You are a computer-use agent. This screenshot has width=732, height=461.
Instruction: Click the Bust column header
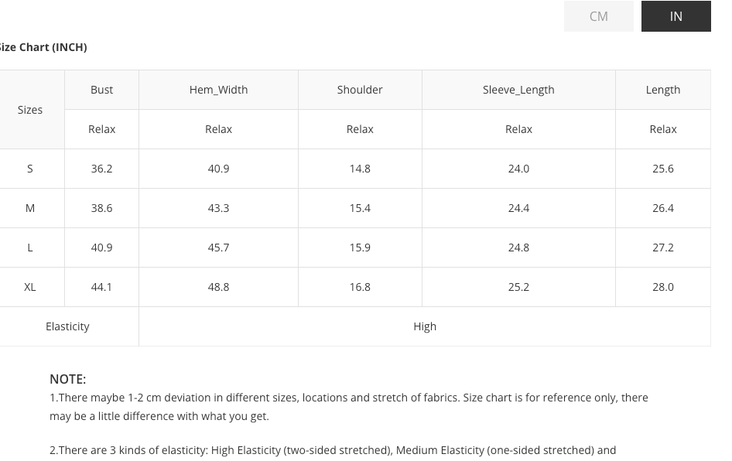click(x=101, y=90)
